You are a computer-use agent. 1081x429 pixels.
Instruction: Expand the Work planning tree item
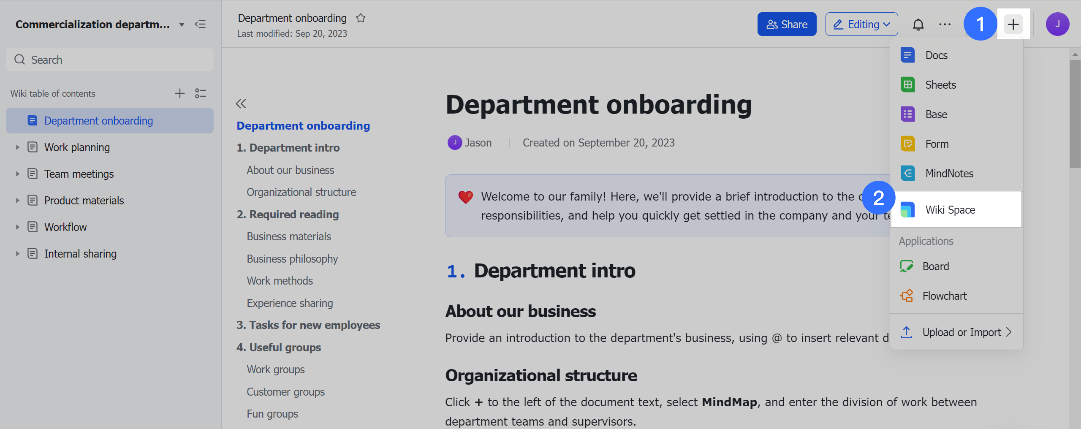pyautogui.click(x=17, y=147)
